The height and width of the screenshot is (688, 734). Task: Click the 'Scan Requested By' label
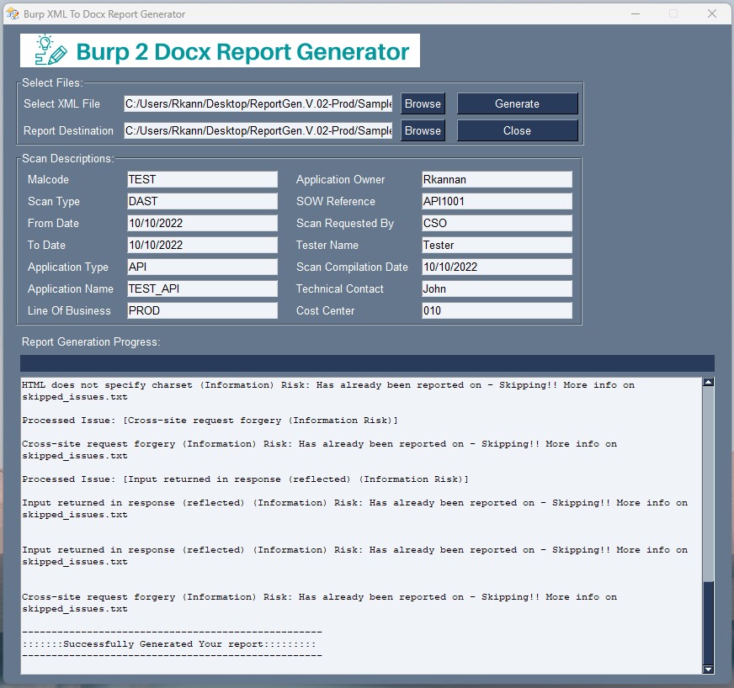coord(345,224)
